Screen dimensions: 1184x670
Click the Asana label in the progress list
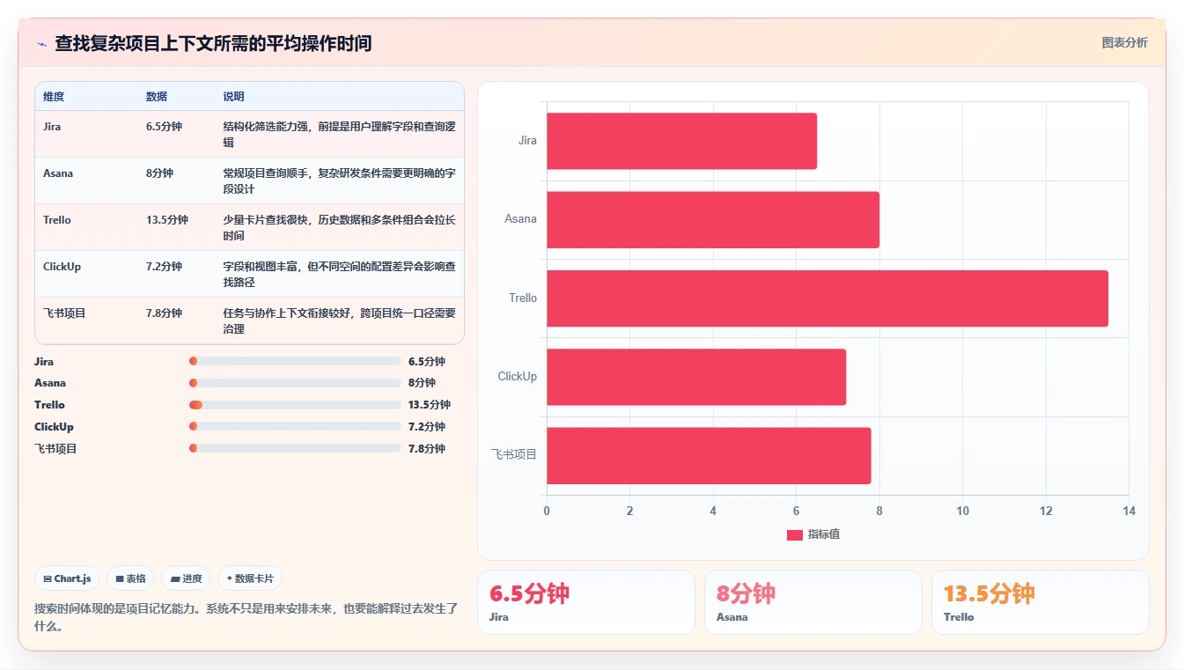50,383
